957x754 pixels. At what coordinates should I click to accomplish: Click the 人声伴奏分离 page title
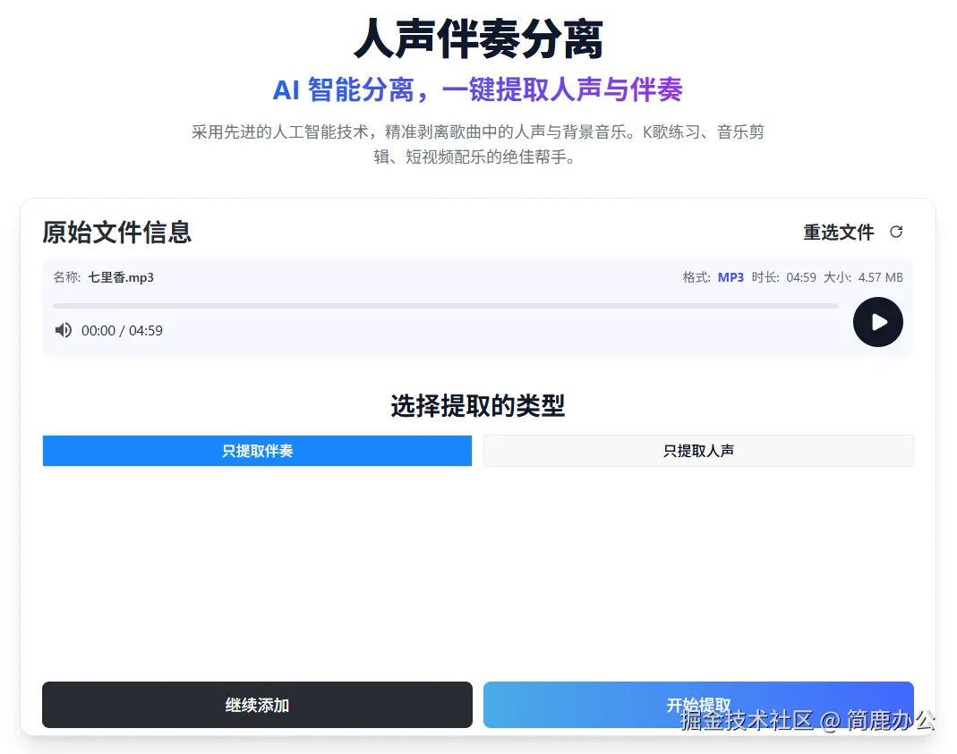pyautogui.click(x=478, y=39)
